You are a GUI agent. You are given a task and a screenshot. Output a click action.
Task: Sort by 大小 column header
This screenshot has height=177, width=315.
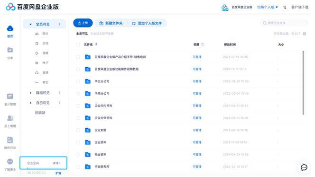[x=281, y=44]
